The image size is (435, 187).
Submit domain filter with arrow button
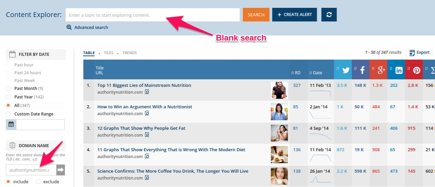61,170
